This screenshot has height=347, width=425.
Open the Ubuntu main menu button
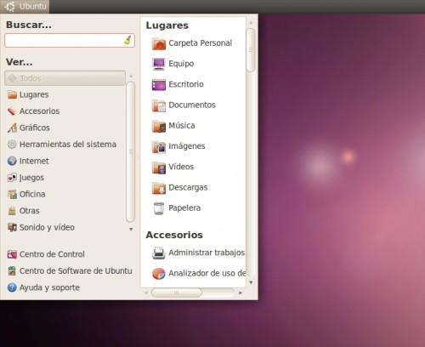(x=25, y=6)
